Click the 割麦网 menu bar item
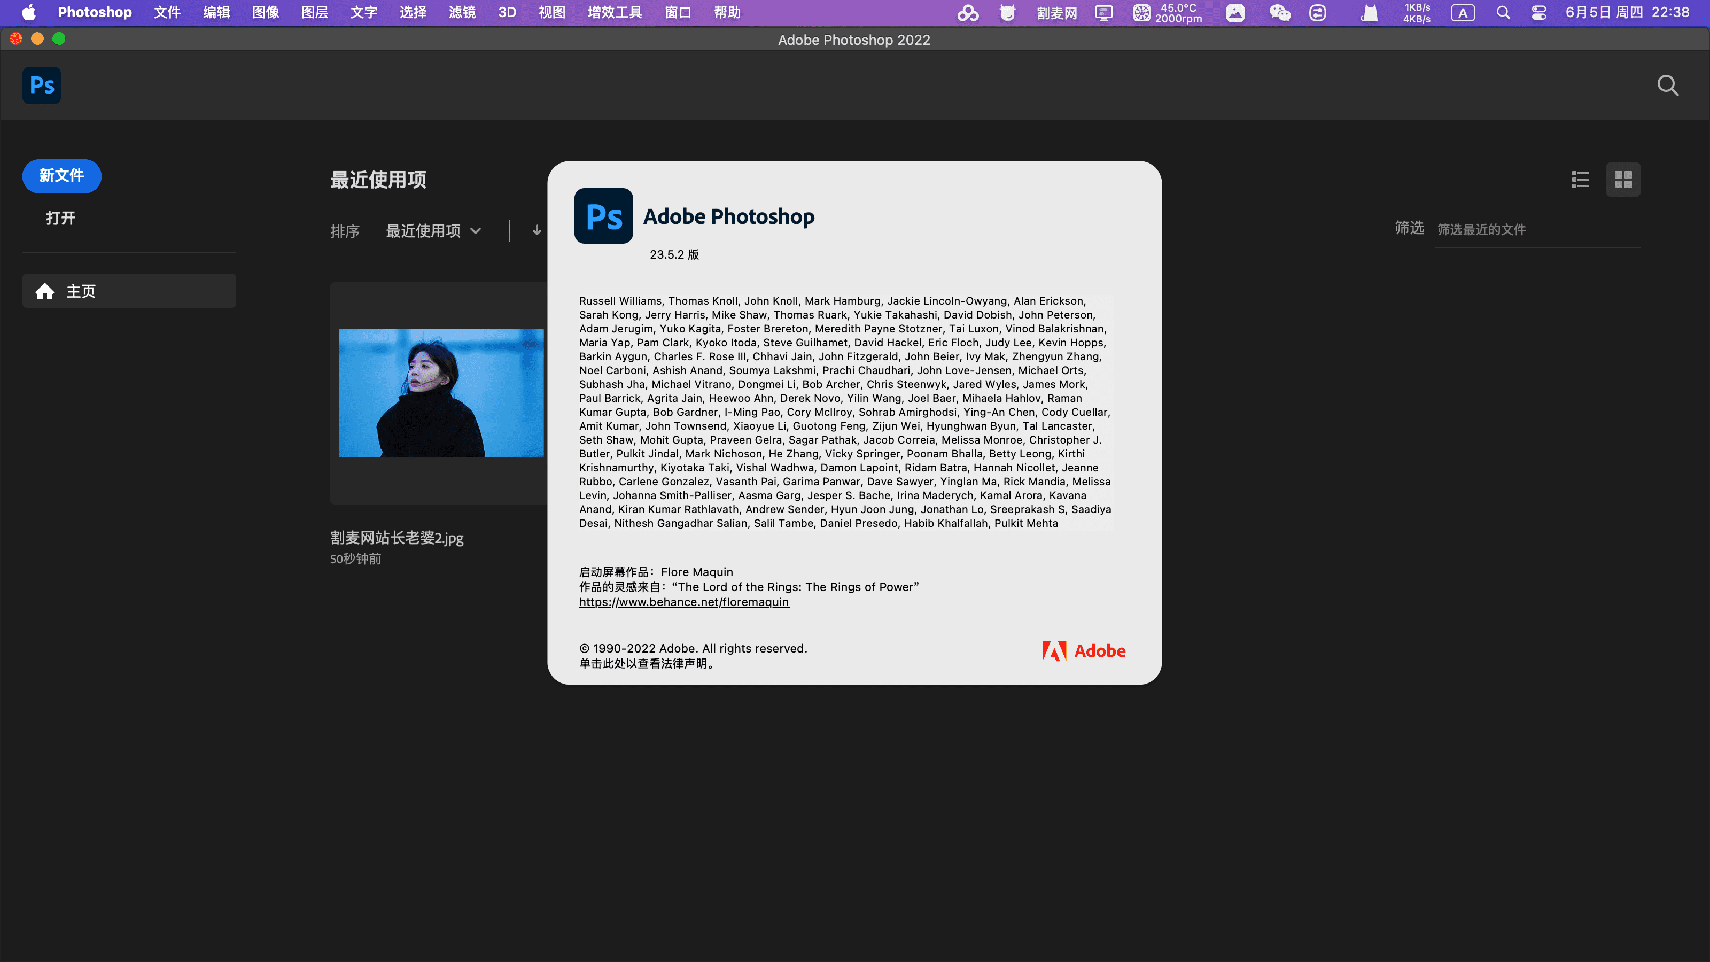Screen dimensions: 1710x962 1056,13
